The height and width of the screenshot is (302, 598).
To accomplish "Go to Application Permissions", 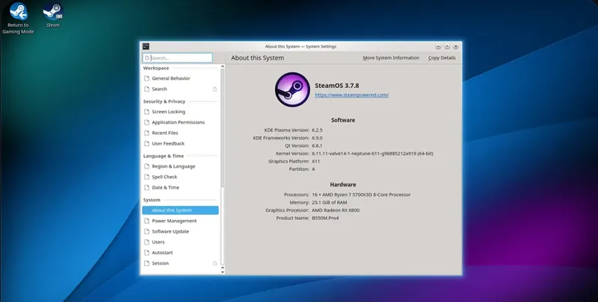I will point(180,122).
